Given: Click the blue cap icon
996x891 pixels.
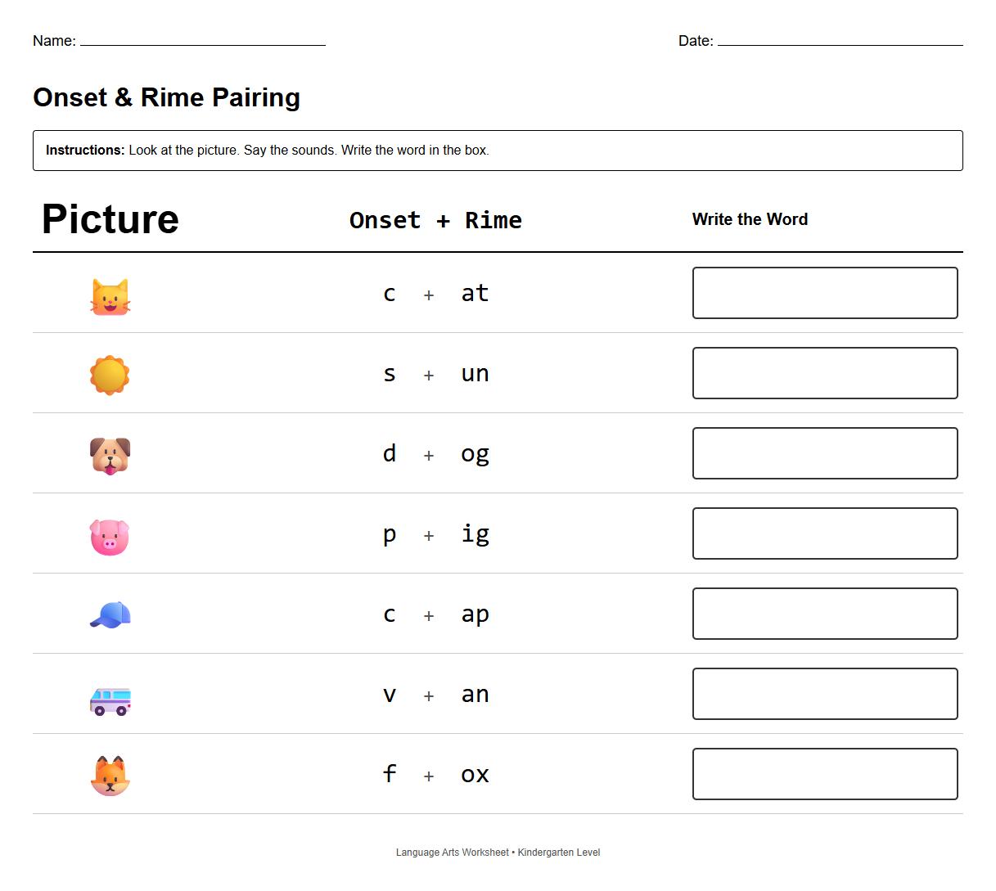Looking at the screenshot, I should point(110,614).
